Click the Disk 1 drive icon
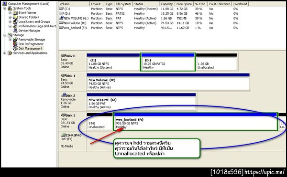This screenshot has height=177, width=287. (63, 75)
